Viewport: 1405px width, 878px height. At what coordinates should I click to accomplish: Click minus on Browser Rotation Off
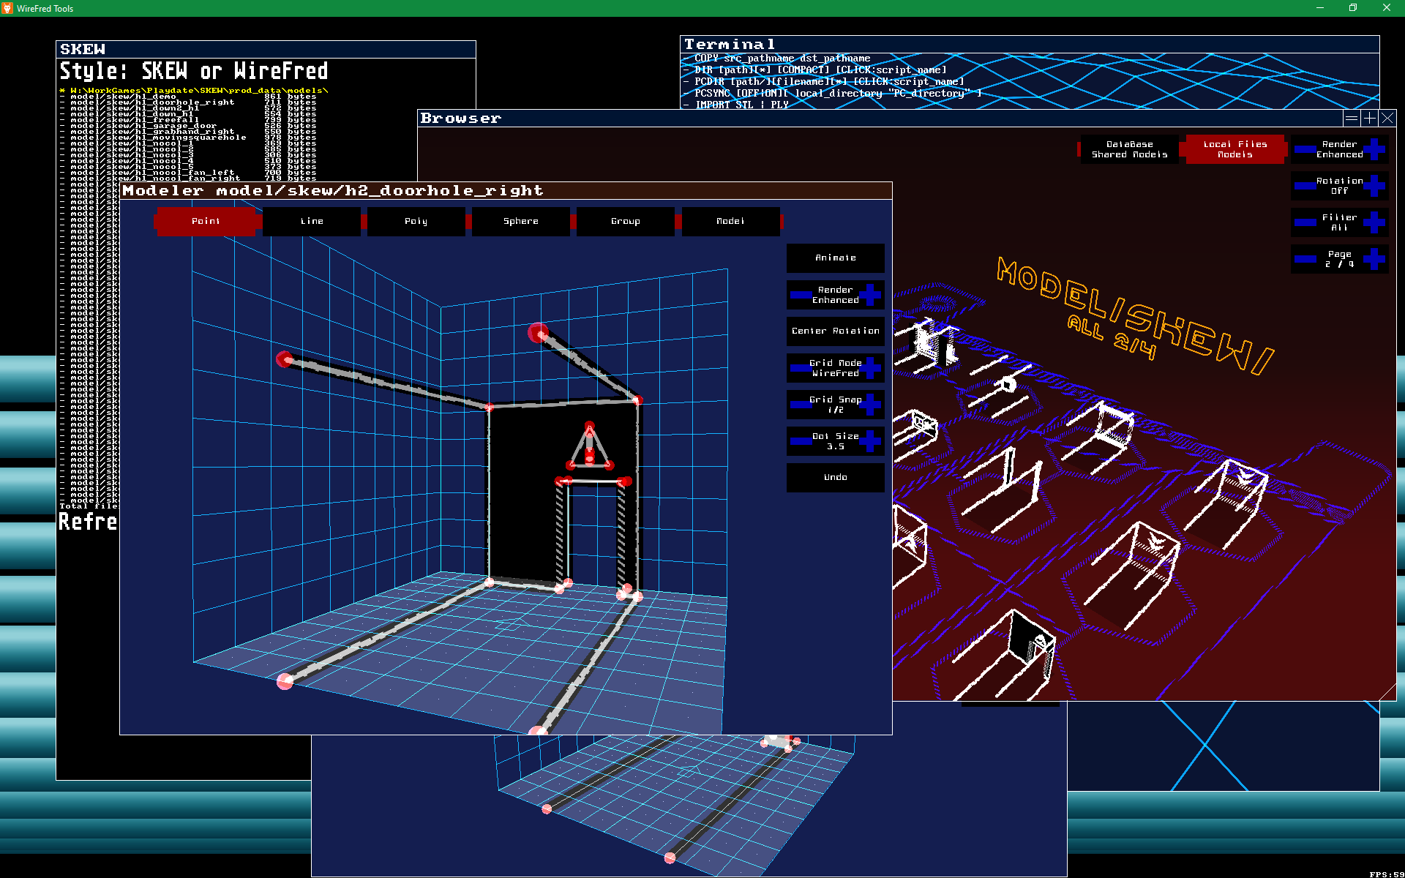click(x=1305, y=186)
